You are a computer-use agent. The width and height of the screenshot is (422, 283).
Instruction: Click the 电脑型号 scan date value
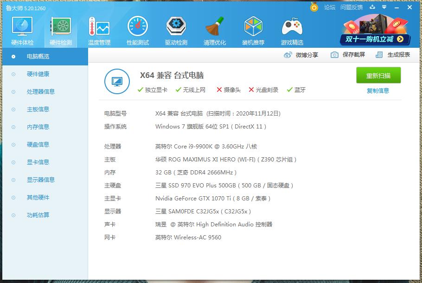point(218,114)
